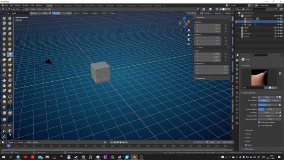Adjust Strength slider in Brush Settings
284x160 pixels.
pos(268,105)
